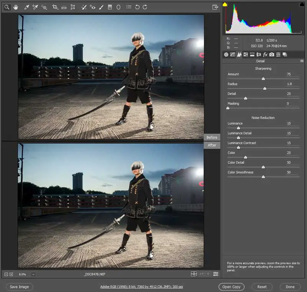Open the Lens Corrections panel tab
The width and height of the screenshot is (307, 292).
[x=259, y=55]
